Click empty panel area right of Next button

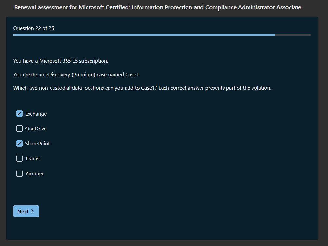(162, 211)
